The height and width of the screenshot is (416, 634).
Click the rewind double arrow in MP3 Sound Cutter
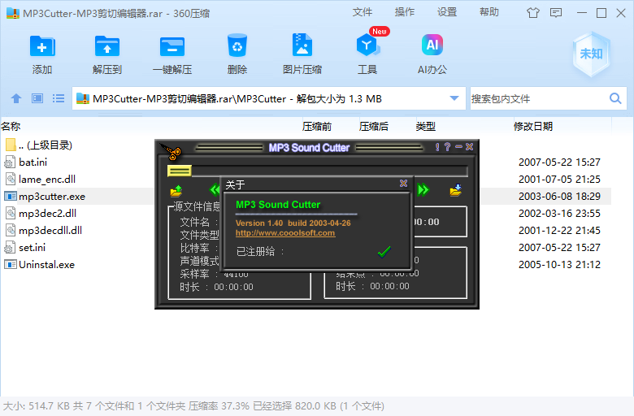[215, 189]
